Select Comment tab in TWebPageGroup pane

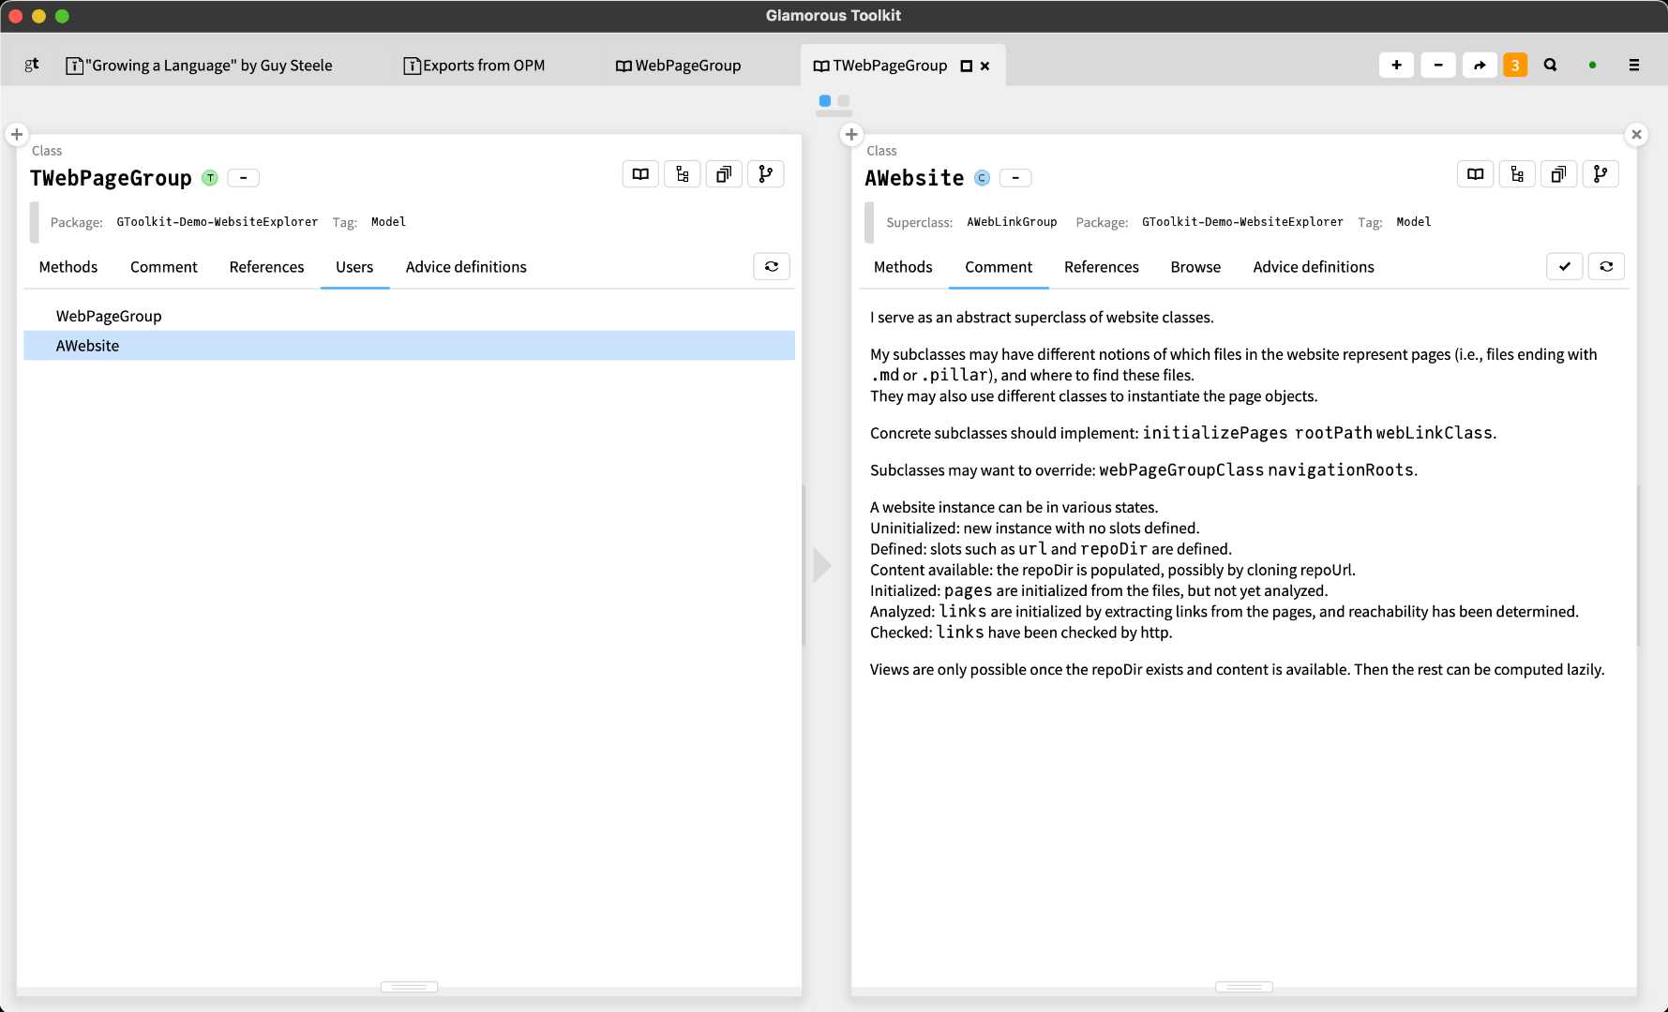click(x=164, y=267)
